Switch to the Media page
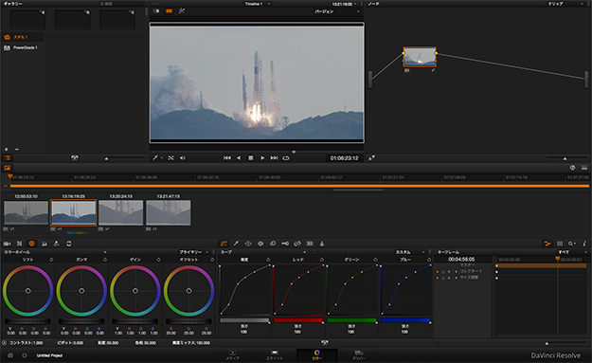The image size is (592, 363). (x=233, y=355)
